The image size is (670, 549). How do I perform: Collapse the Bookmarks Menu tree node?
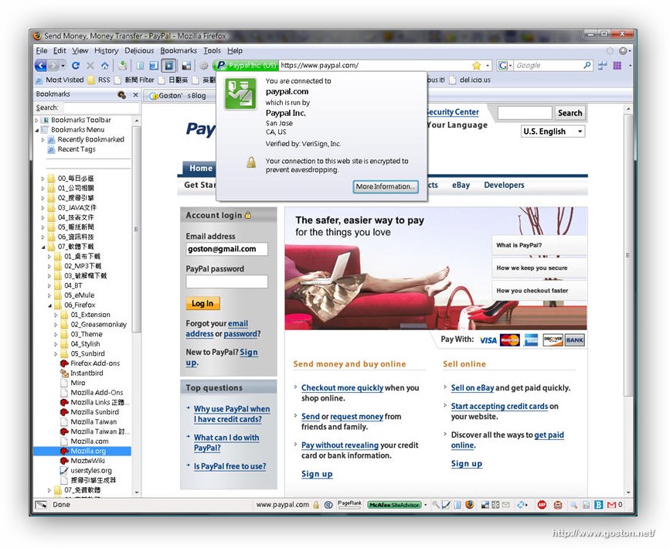coord(37,130)
